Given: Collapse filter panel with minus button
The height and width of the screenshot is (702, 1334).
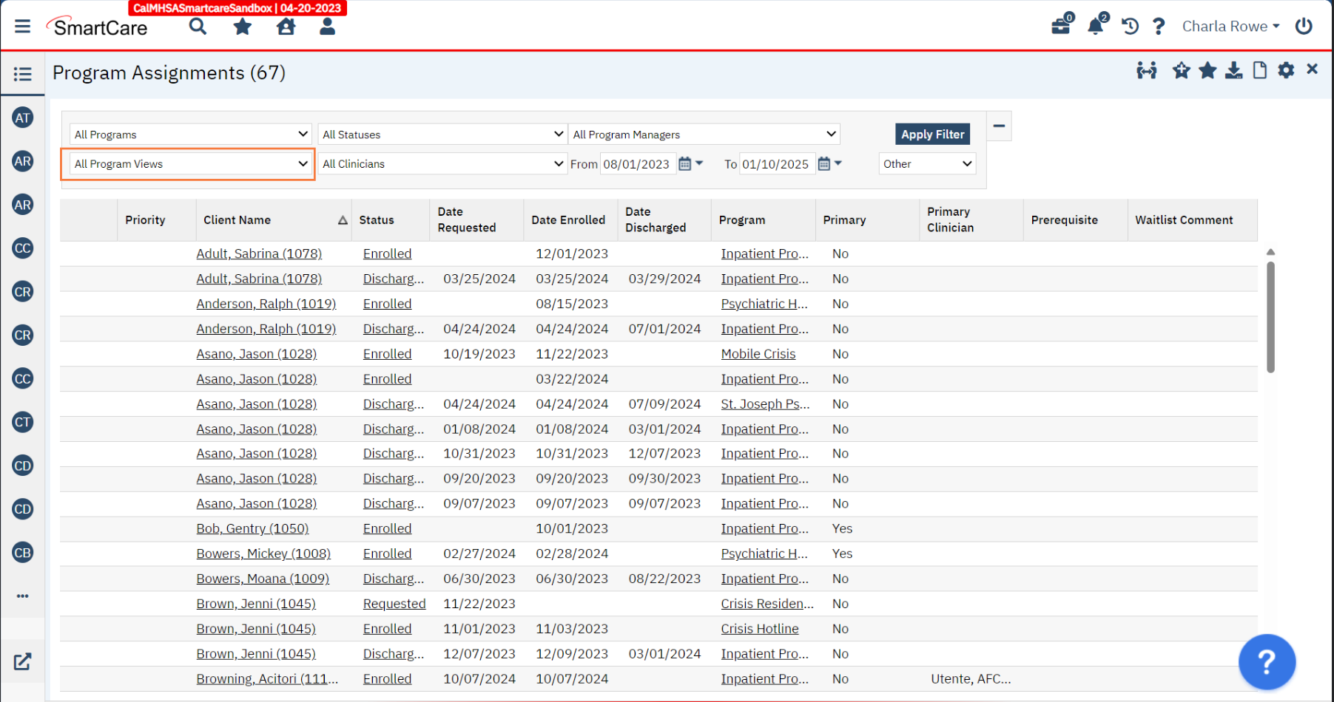Looking at the screenshot, I should pos(999,126).
